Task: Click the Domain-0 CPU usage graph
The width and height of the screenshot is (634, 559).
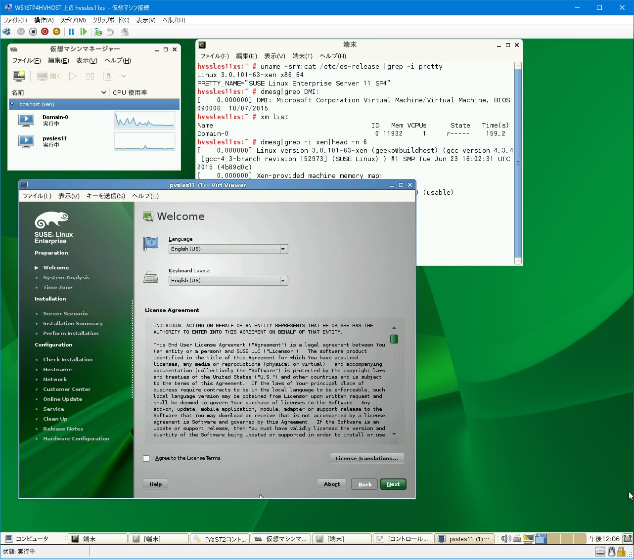Action: coord(144,120)
